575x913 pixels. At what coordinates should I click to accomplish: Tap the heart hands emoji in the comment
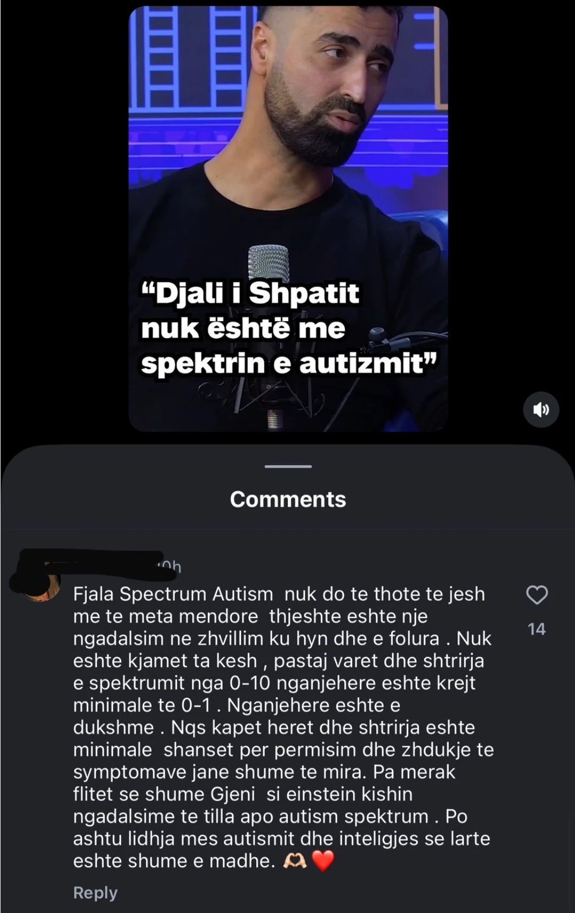tap(295, 861)
